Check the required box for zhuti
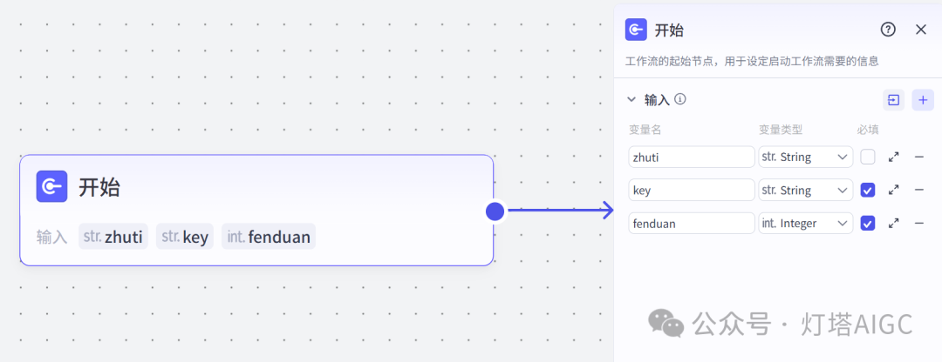Viewport: 942px width, 362px height. 867,158
